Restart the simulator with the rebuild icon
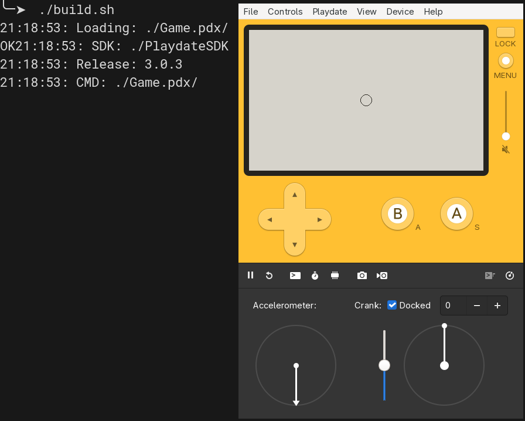Viewport: 525px width, 421px height. [x=269, y=276]
